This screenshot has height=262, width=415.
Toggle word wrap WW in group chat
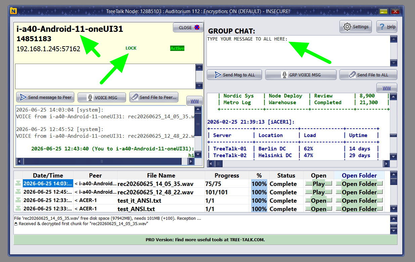[386, 88]
